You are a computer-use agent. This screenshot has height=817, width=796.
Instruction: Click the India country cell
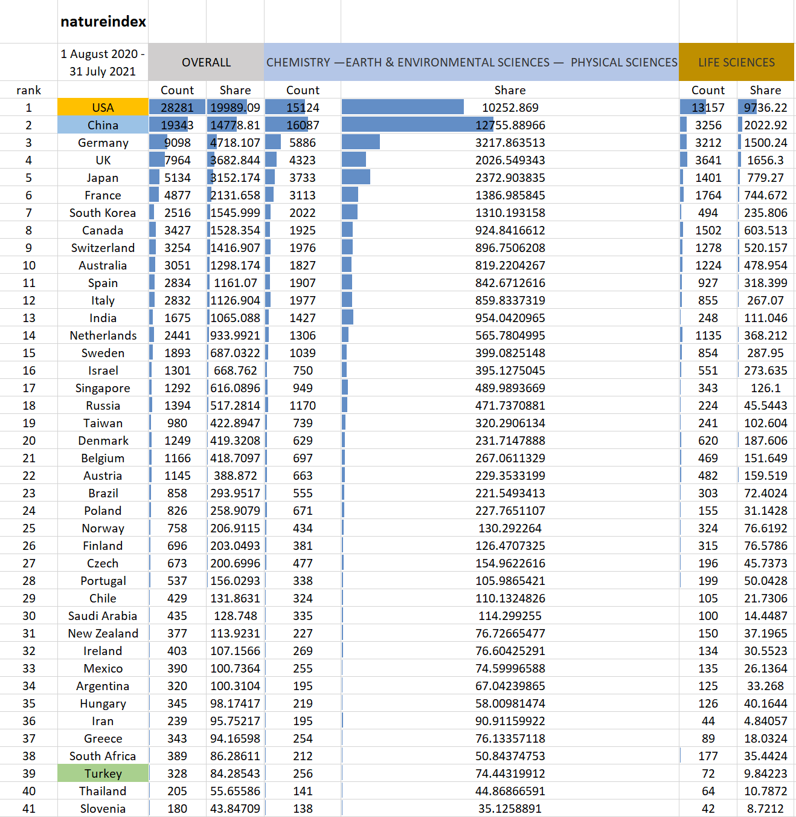click(103, 318)
